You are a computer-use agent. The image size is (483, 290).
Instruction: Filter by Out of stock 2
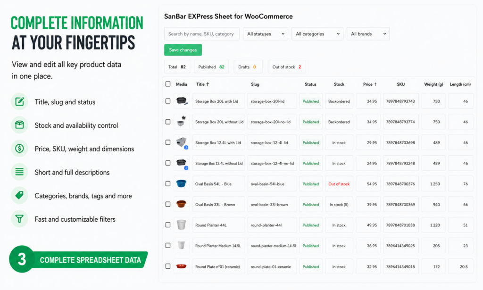coord(287,67)
